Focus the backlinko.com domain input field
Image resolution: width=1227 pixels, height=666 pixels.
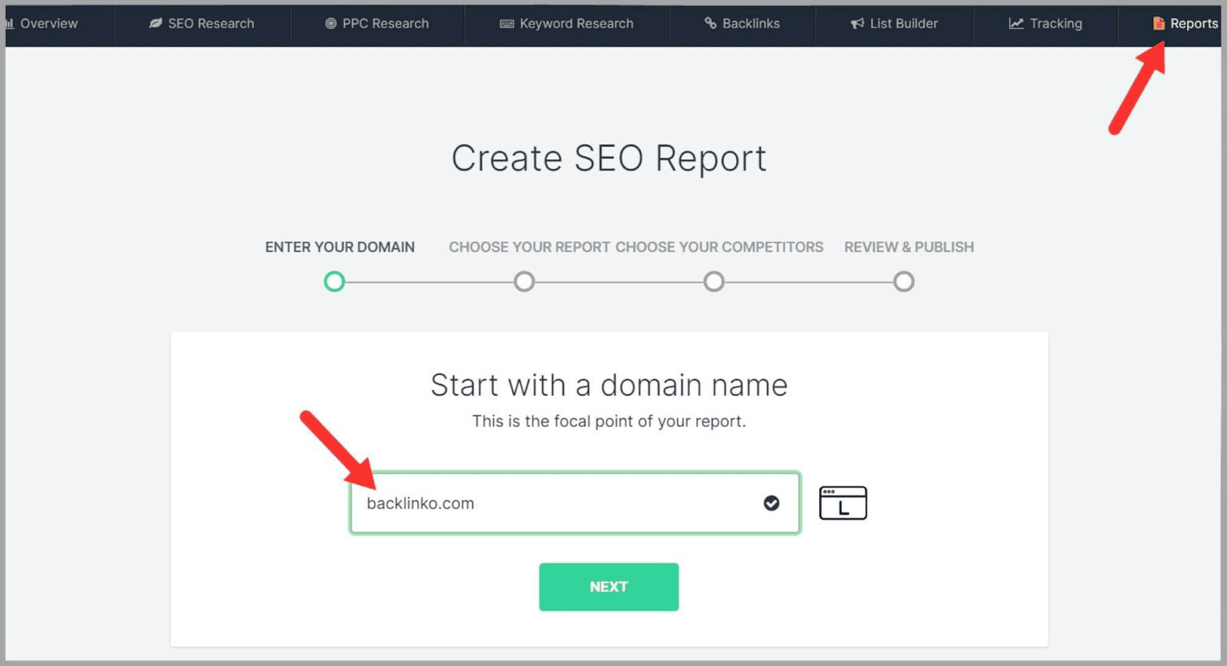(x=575, y=503)
